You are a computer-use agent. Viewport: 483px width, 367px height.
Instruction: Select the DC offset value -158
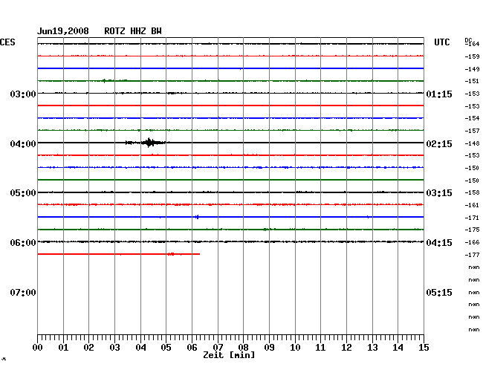point(472,192)
